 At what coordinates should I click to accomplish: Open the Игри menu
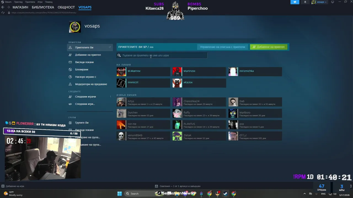40,2
